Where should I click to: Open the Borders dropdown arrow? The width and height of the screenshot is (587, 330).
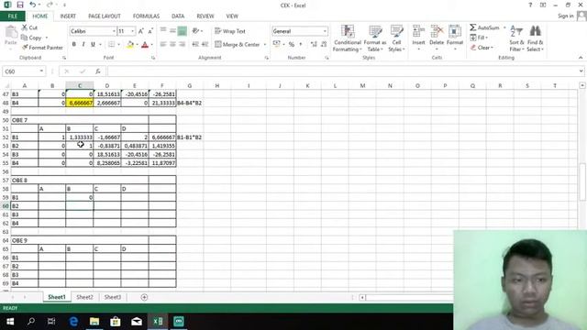pos(118,44)
